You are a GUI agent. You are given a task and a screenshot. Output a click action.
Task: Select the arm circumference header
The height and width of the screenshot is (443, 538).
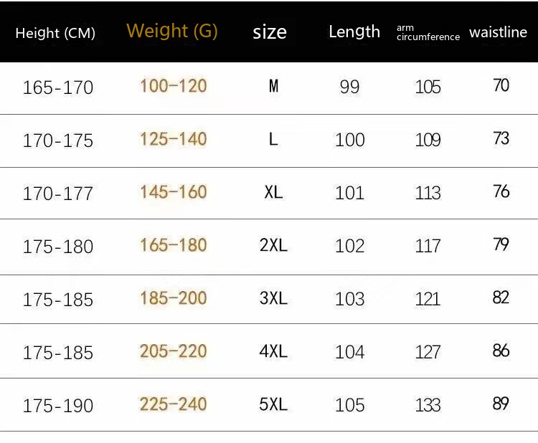click(x=428, y=32)
